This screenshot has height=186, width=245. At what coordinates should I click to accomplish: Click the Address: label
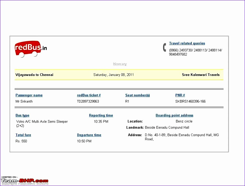pyautogui.click(x=135, y=135)
